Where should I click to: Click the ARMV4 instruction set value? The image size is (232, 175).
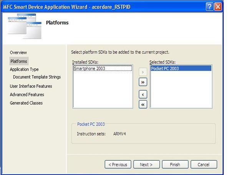119,134
